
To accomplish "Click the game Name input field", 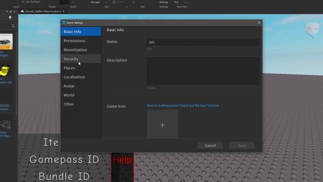I will 203,42.
